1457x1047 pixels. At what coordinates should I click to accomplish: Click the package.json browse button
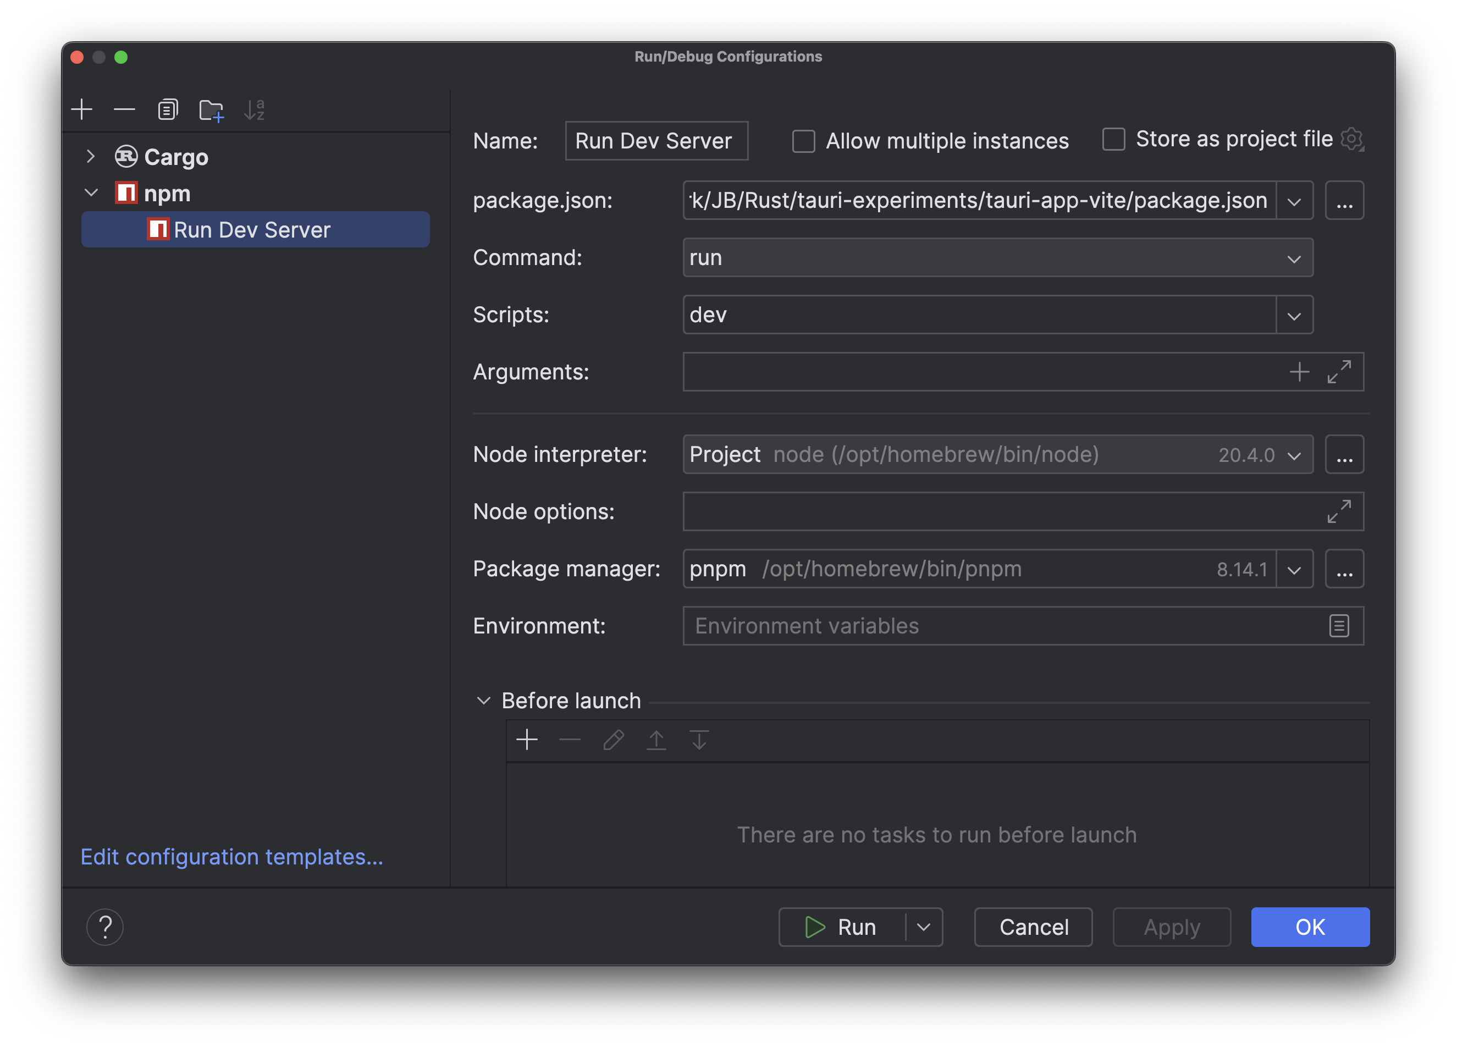(x=1344, y=199)
